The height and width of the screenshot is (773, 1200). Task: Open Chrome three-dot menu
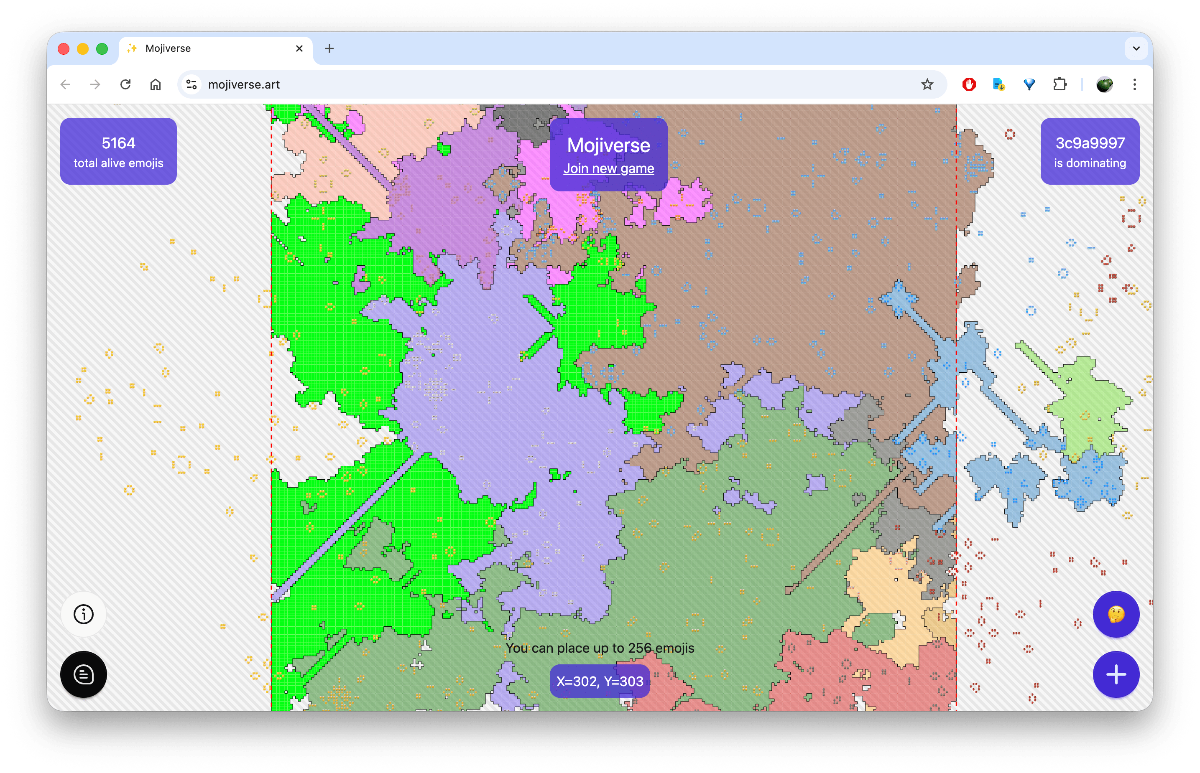click(x=1134, y=84)
